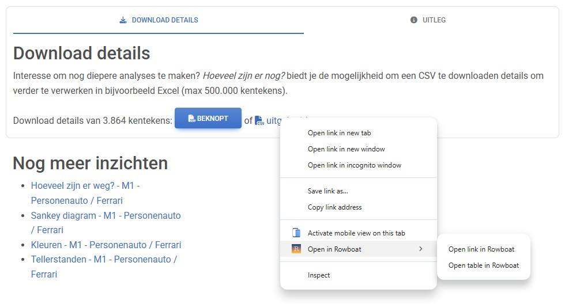
Task: Click Copy link address
Action: [334, 207]
